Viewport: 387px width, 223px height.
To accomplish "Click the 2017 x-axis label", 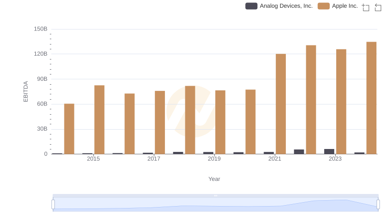I will click(x=154, y=159).
